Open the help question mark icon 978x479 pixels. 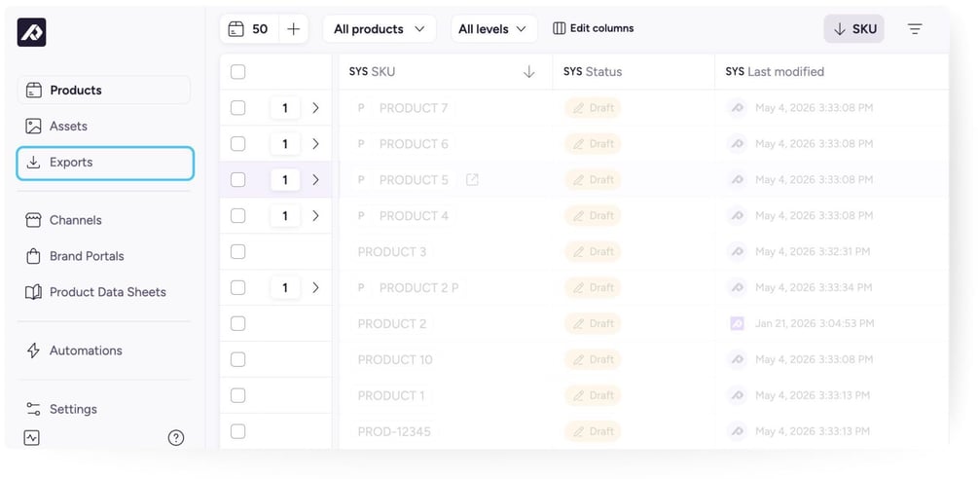[x=176, y=438]
